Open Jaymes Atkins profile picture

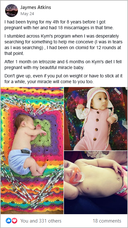point(12,11)
